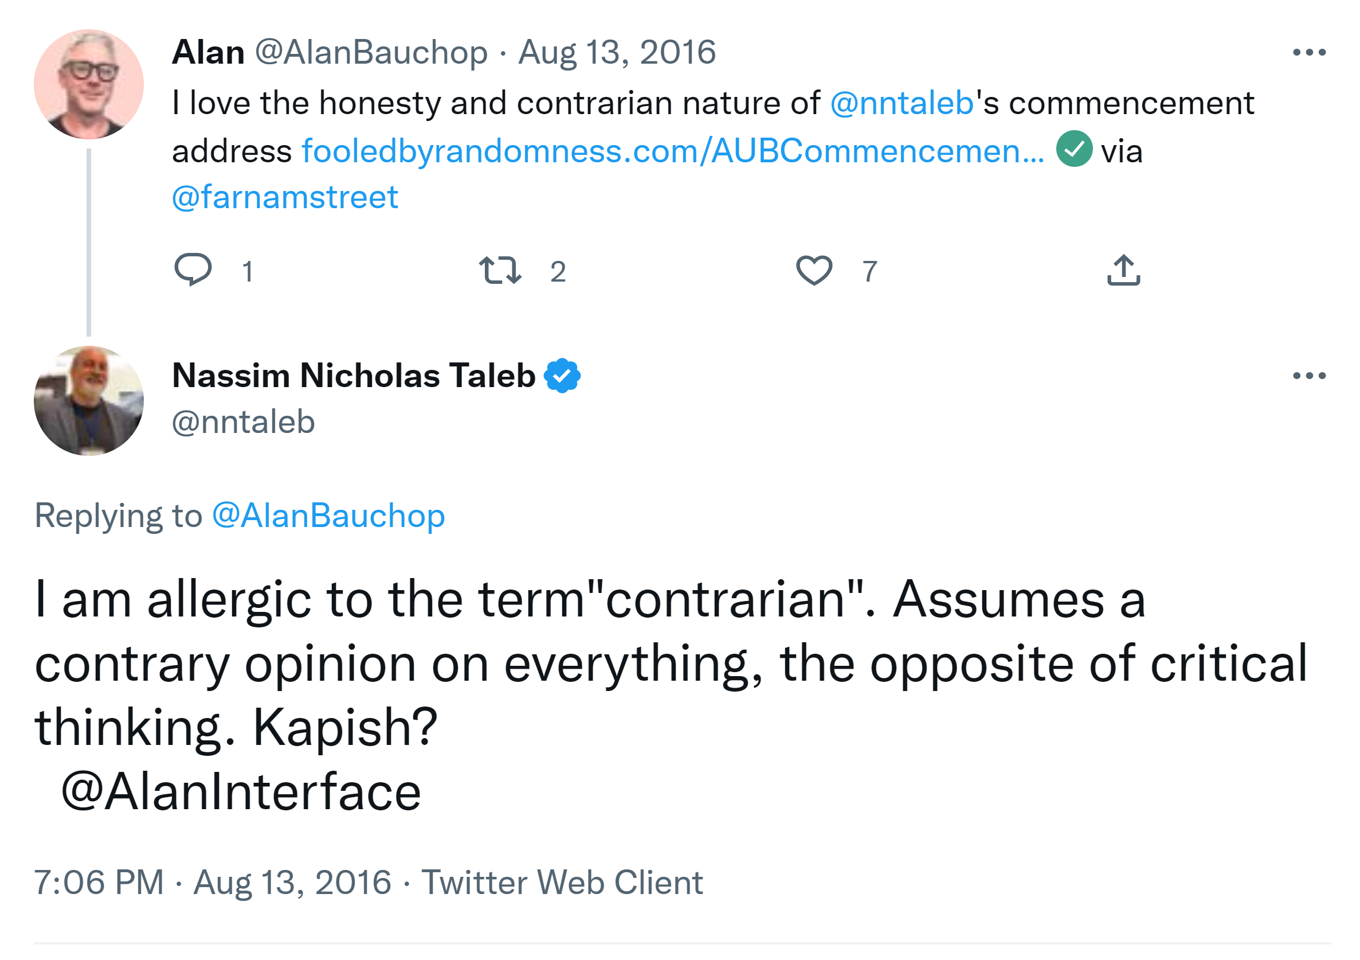Image resolution: width=1360 pixels, height=960 pixels.
Task: Click the Aug 13, 2016 date on Alan's tweet
Action: 617,52
